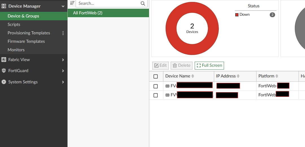305x147 pixels.
Task: Expand the Fabric View chevron
Action: (x=63, y=60)
